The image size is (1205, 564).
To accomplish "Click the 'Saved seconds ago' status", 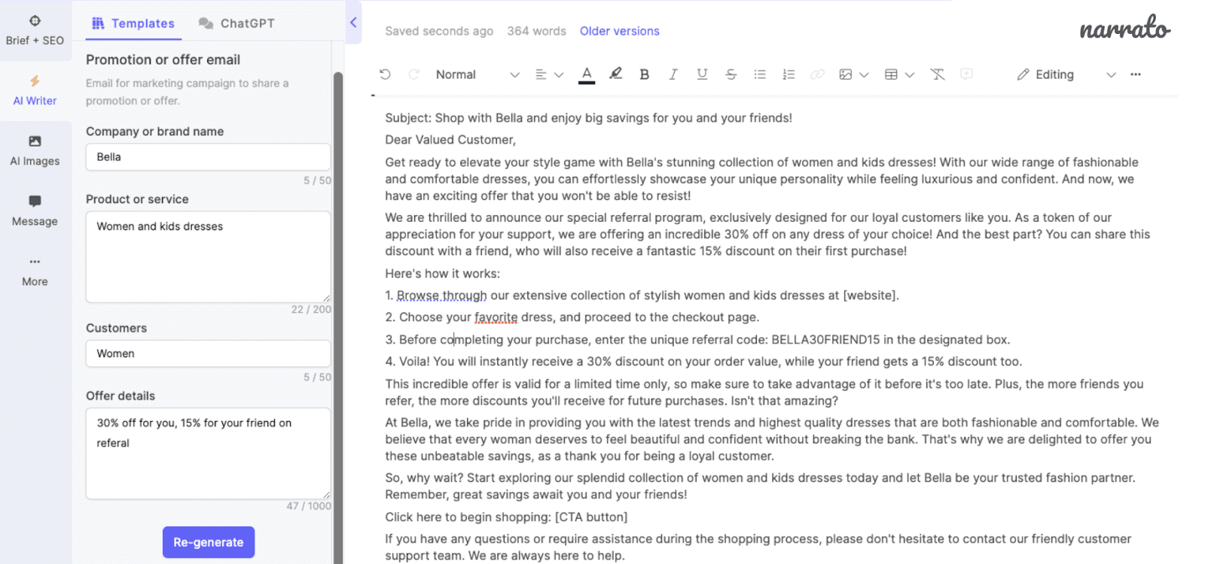I will pos(439,31).
